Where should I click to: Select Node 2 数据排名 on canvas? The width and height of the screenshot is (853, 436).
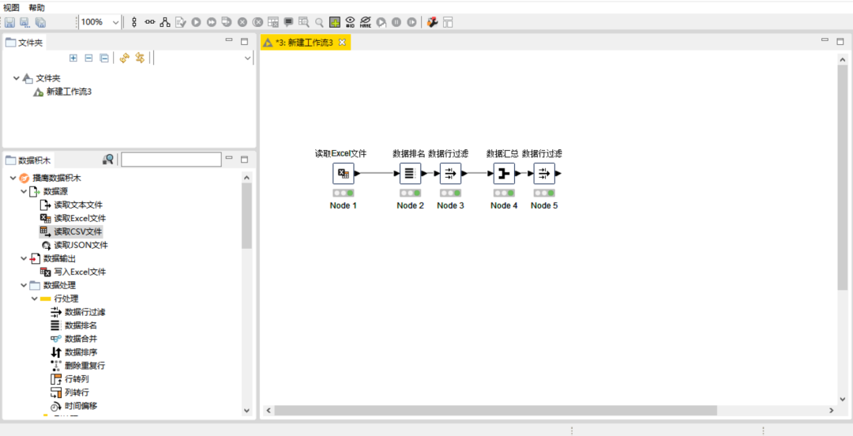tap(410, 174)
